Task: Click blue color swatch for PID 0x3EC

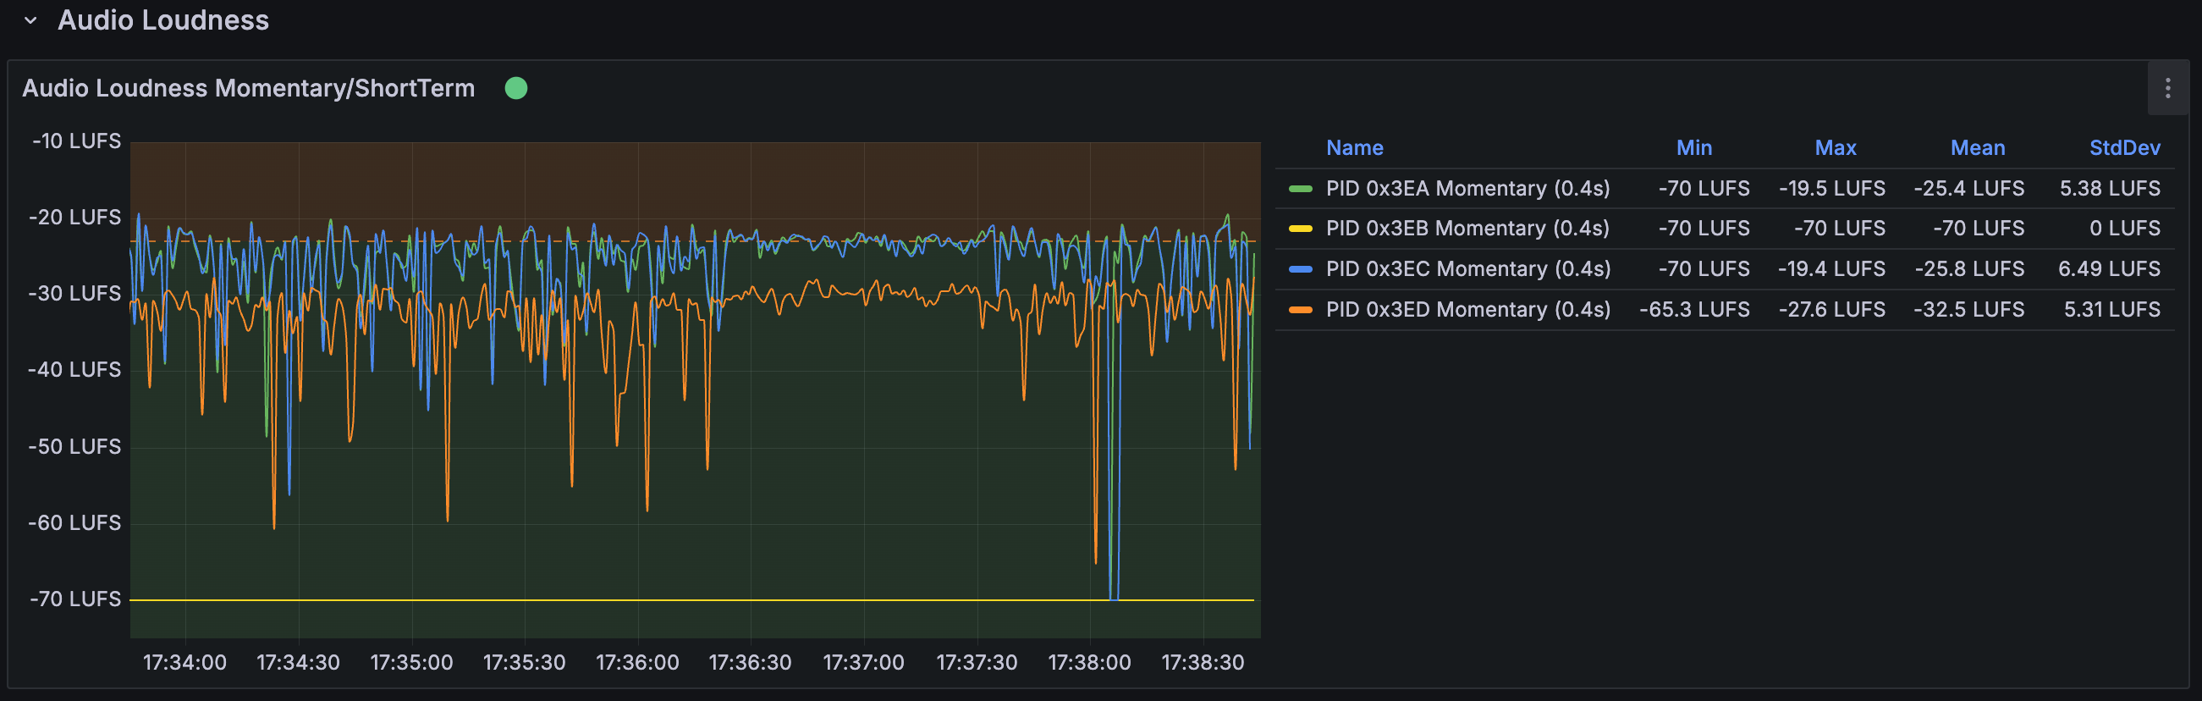Action: coord(1299,268)
